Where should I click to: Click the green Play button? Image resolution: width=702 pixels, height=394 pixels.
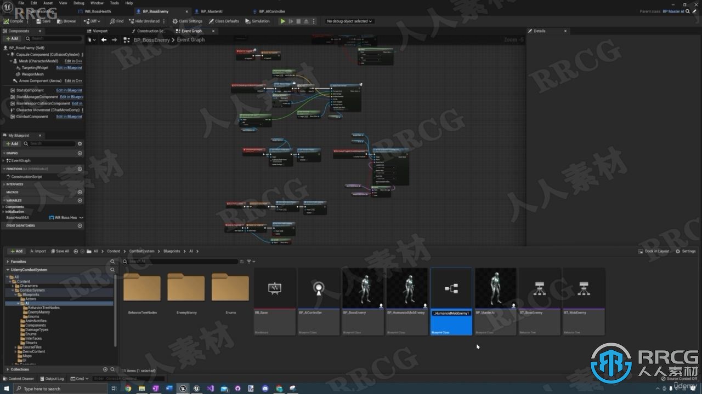(283, 21)
